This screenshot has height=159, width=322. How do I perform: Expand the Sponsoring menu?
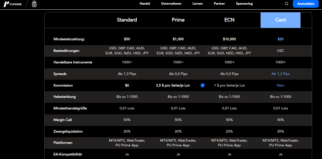[244, 4]
